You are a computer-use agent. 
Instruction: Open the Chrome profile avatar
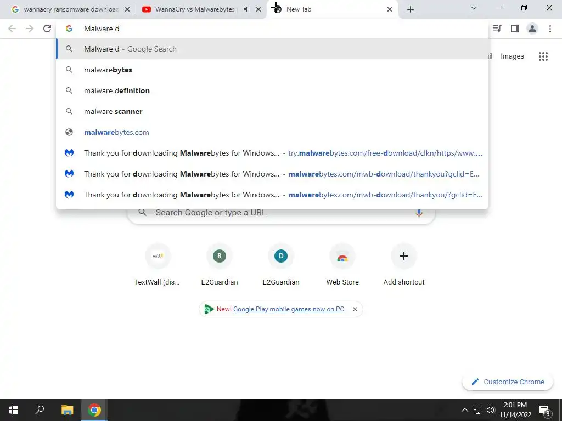tap(532, 29)
